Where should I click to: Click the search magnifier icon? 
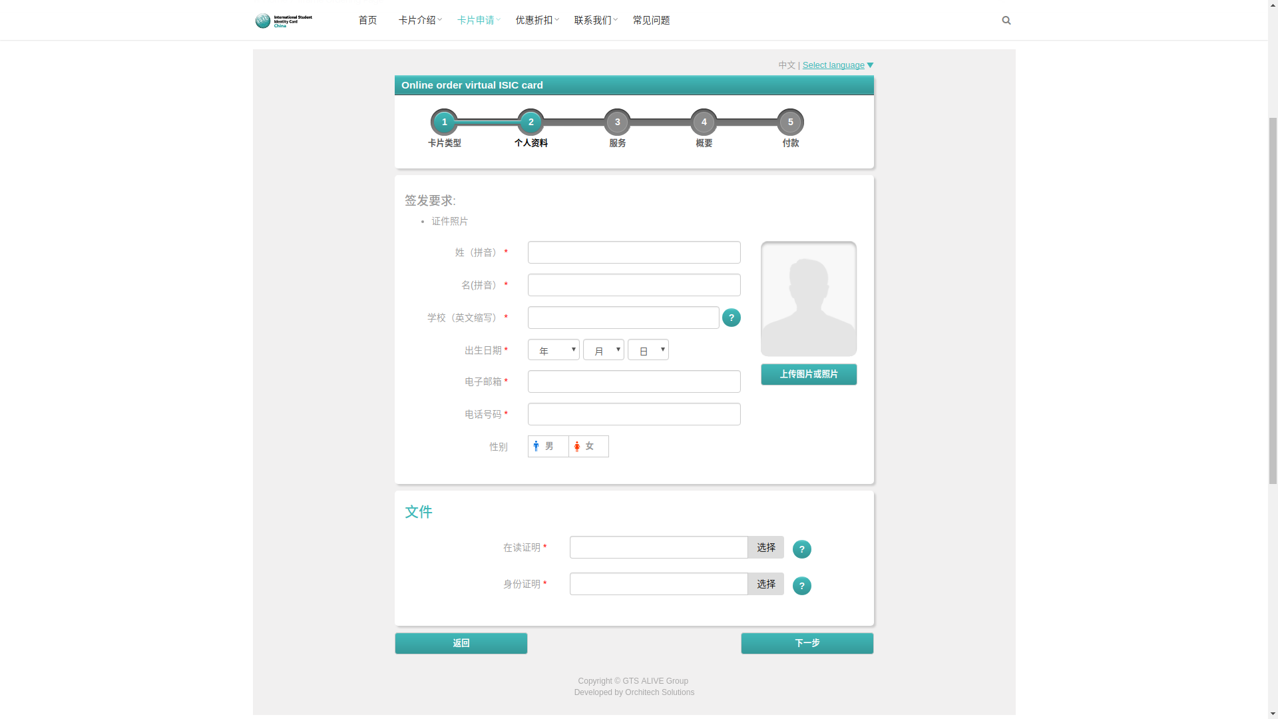(x=1006, y=21)
